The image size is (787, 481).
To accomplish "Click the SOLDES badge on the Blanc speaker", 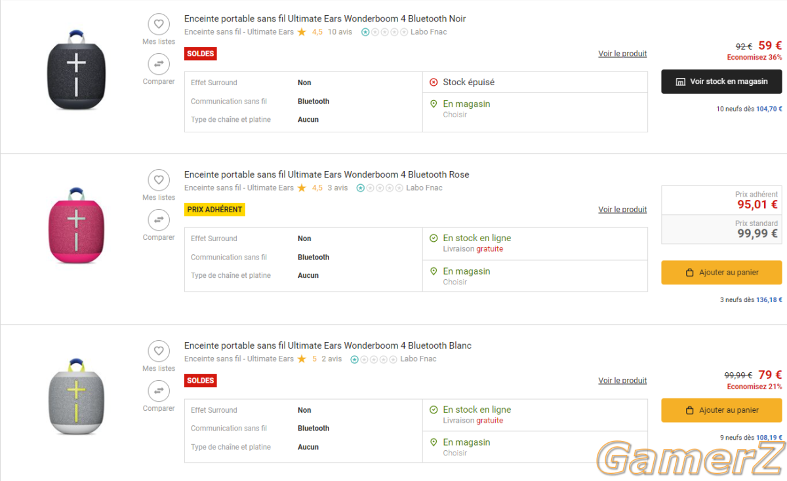I will (201, 381).
